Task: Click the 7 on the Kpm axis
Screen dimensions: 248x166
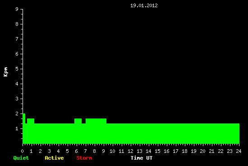Action: [x=17, y=39]
